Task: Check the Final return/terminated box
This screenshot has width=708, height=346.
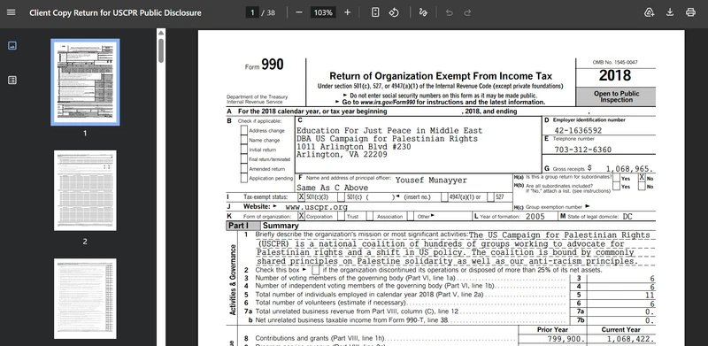Action: (244, 158)
